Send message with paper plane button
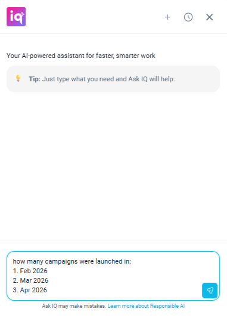227x321 pixels. [x=210, y=291]
